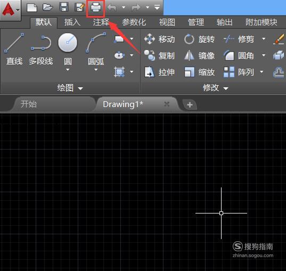
Task: Click the 复制 copy tool
Action: click(x=159, y=55)
